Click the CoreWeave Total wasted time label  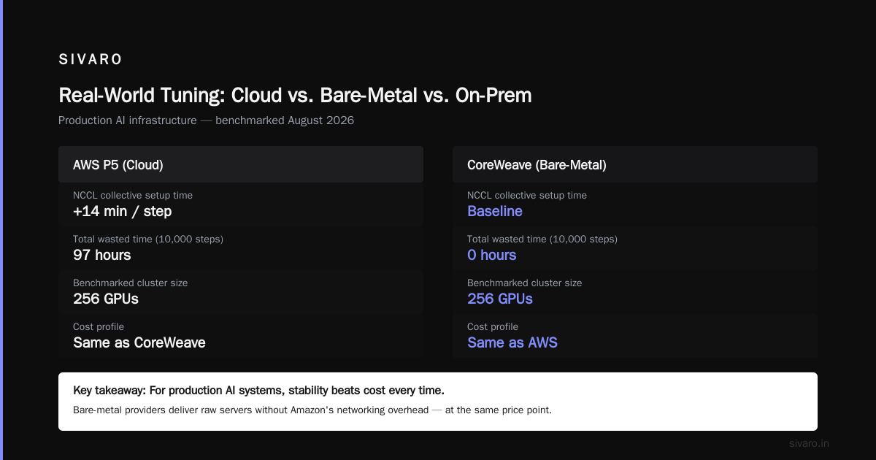point(542,239)
